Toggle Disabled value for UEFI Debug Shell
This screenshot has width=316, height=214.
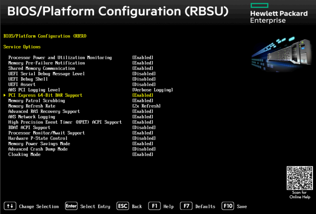point(144,79)
